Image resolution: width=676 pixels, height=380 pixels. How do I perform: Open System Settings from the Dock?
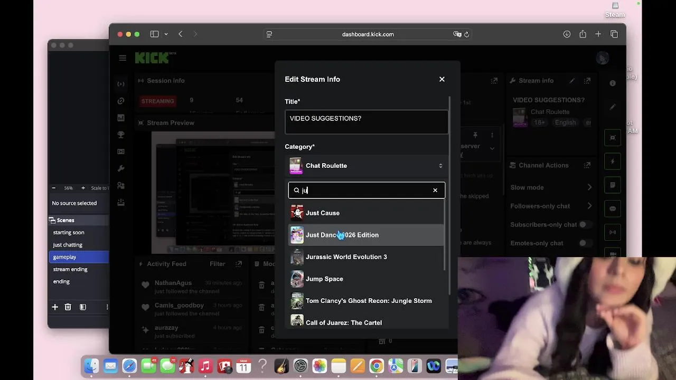click(301, 366)
